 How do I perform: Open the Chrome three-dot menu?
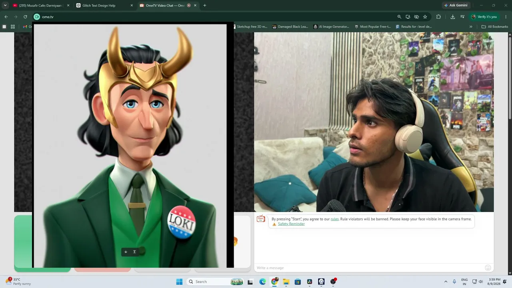pyautogui.click(x=506, y=17)
